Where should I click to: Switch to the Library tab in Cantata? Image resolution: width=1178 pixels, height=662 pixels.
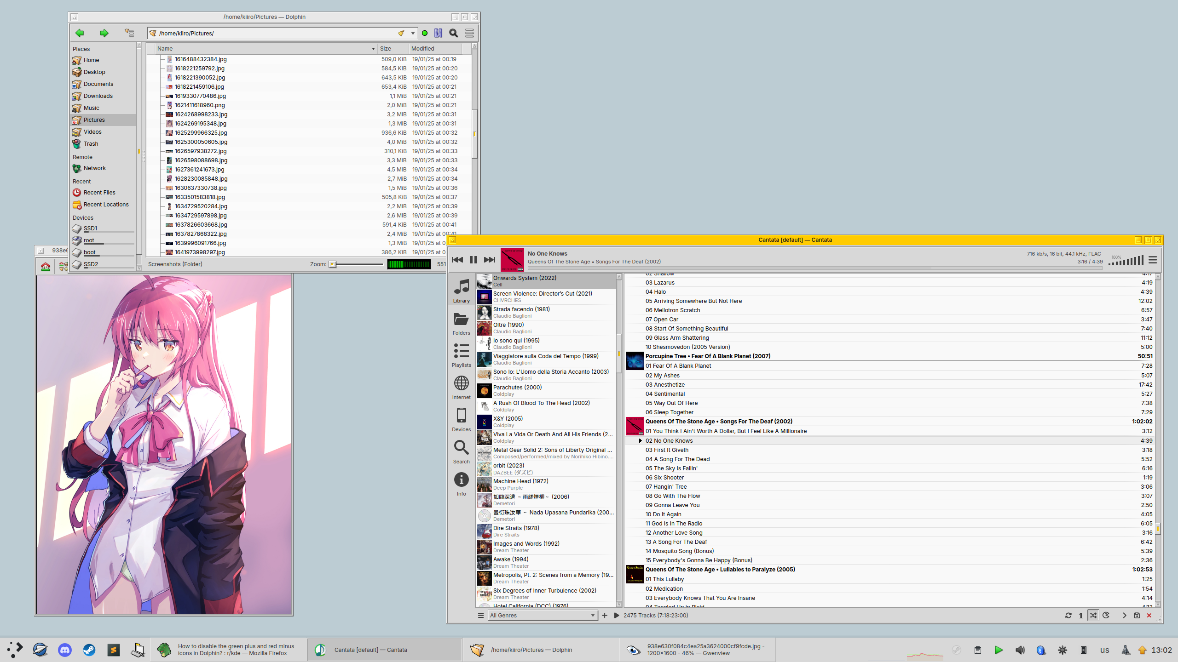tap(462, 291)
